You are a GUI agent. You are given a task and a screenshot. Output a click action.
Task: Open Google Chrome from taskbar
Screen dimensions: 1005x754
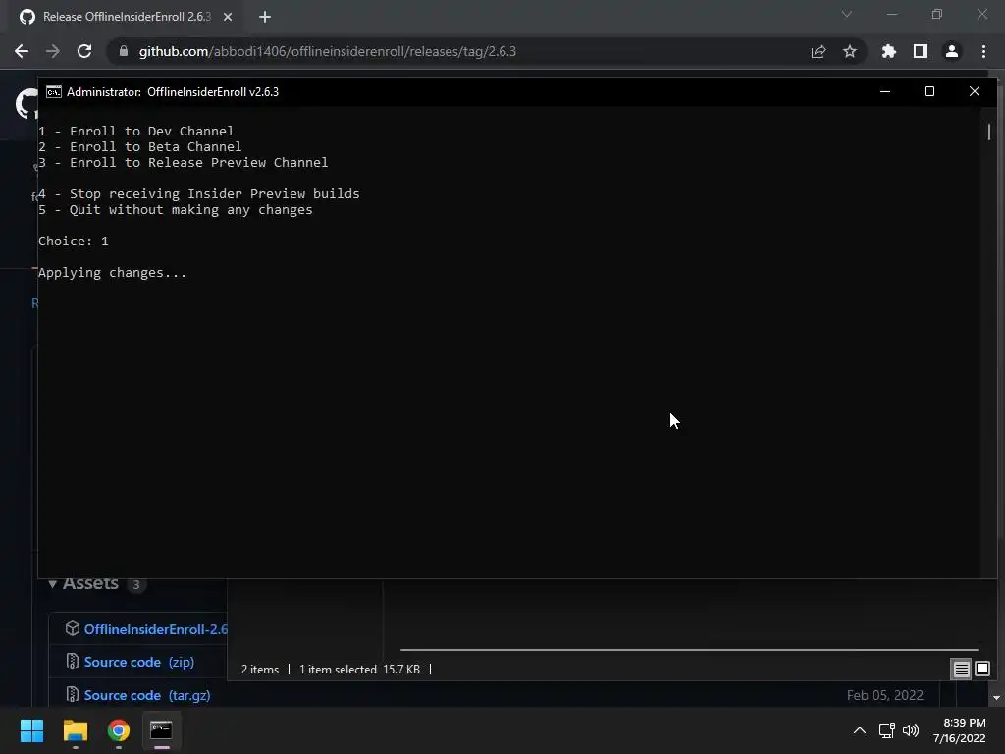point(119,730)
